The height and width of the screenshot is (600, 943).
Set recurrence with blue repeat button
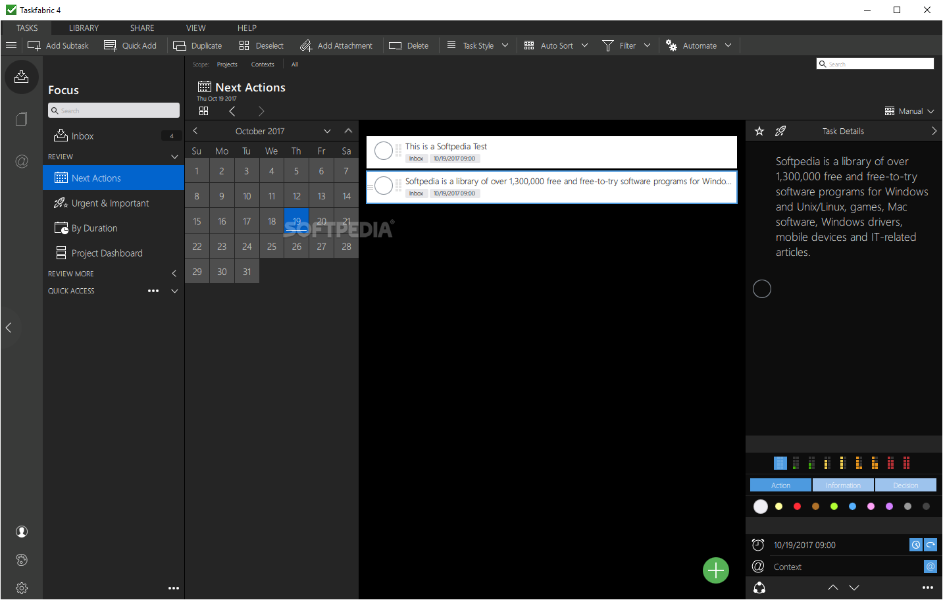(x=930, y=545)
